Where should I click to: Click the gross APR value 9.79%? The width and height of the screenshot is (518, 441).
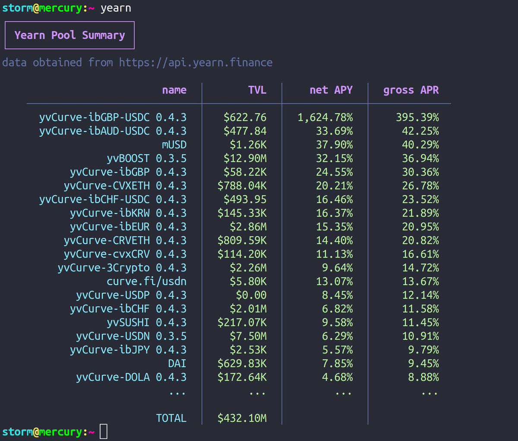pos(423,350)
